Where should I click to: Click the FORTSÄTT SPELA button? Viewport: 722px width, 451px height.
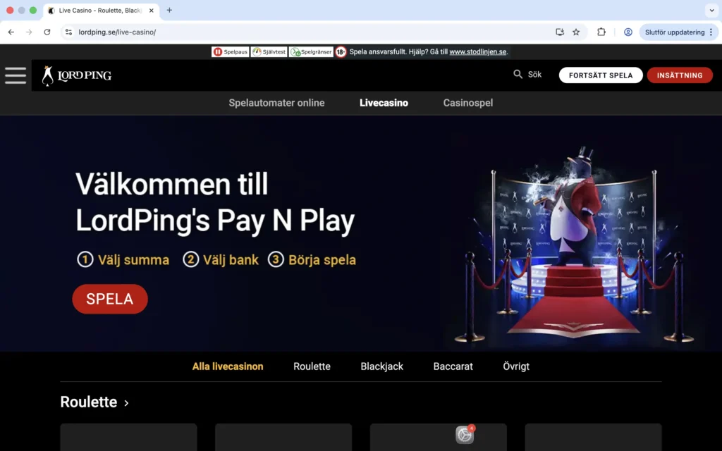[x=600, y=75]
